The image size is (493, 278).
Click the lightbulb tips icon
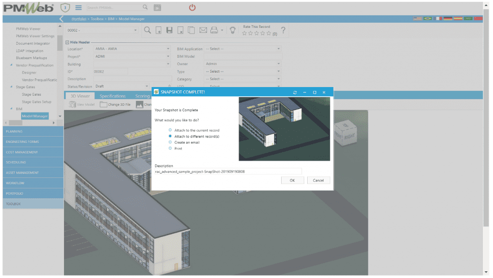coord(233,30)
